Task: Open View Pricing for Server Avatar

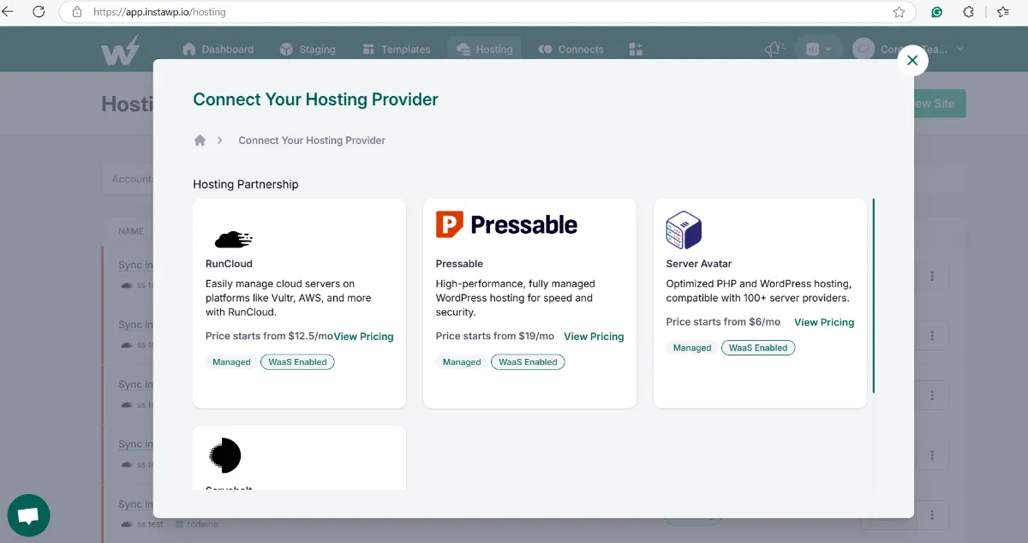Action: 824,323
